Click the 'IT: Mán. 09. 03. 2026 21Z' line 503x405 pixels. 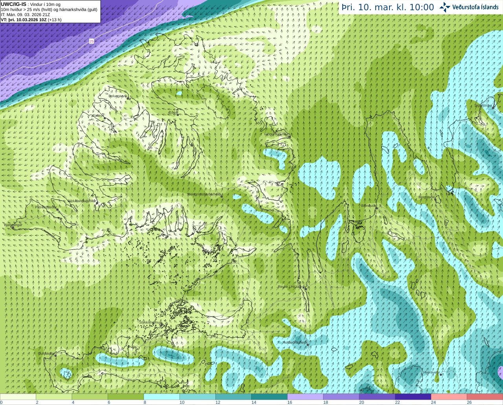click(x=26, y=15)
